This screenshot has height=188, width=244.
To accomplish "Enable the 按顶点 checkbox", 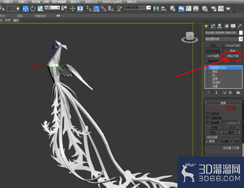I will (x=208, y=113).
